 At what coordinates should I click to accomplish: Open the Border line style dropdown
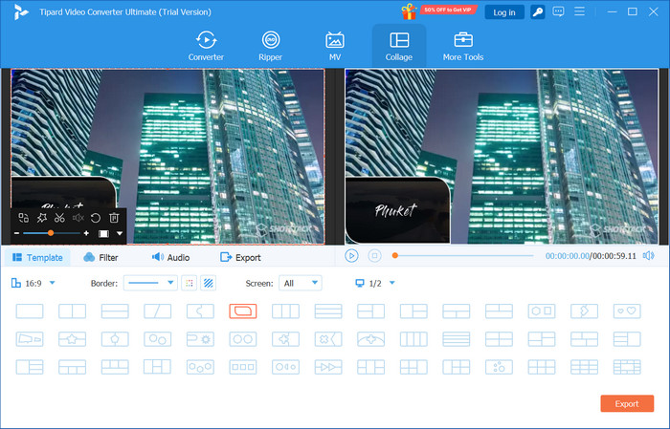(x=150, y=283)
